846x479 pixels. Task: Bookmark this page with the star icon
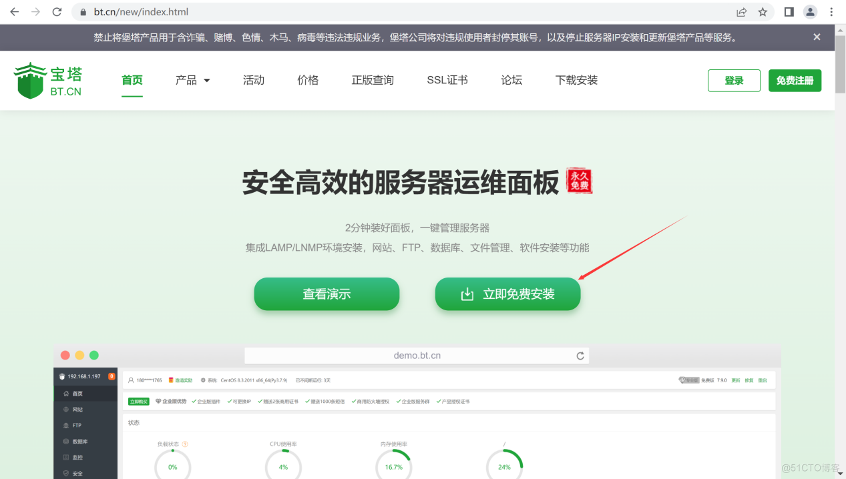click(763, 12)
